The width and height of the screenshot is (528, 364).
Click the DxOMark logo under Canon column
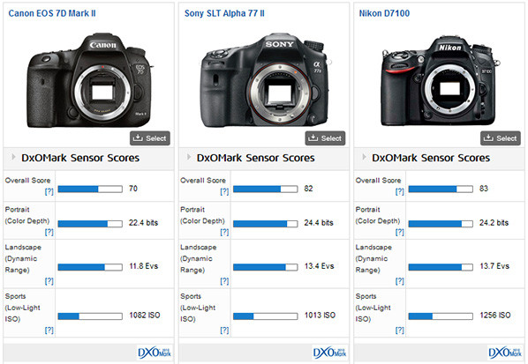point(155,353)
